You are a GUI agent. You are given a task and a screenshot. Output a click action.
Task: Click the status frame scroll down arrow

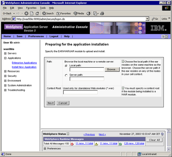[x=169, y=149]
